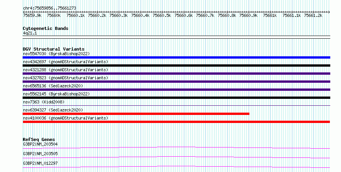The image size is (341, 172).
Task: Open gene G3BP2|NM_203505 label
Action: pos(40,154)
